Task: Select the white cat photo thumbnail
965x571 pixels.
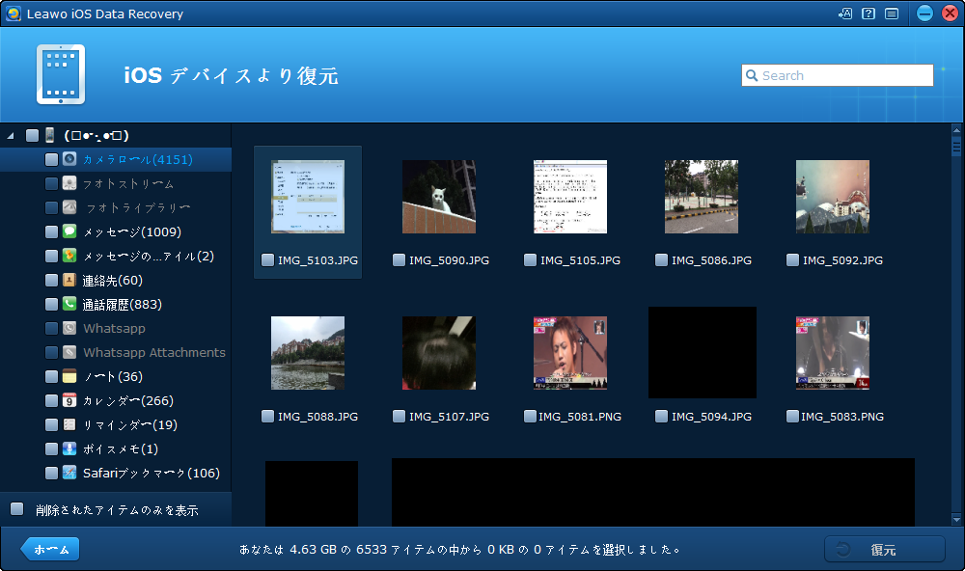Action: click(x=439, y=197)
